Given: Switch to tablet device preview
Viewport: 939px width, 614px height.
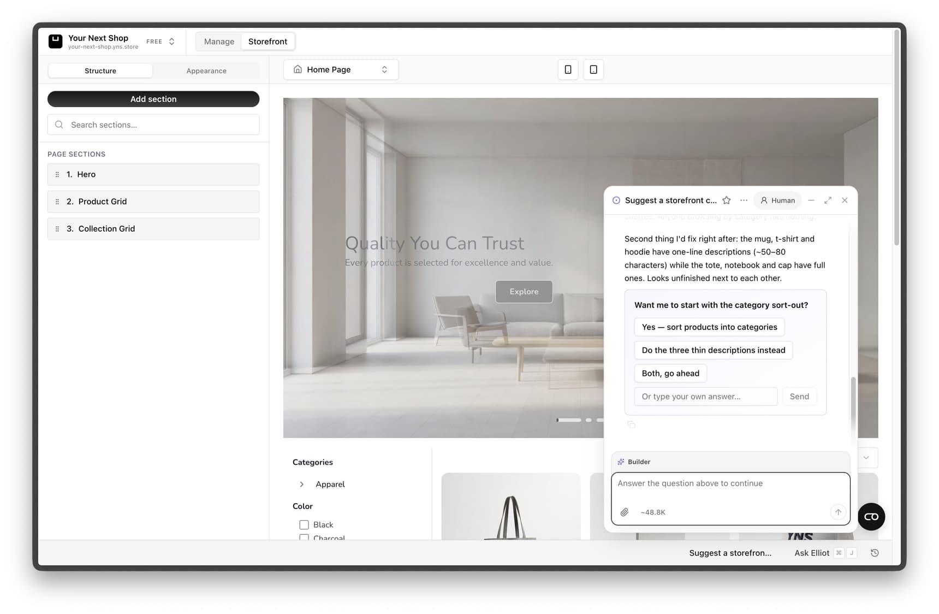Looking at the screenshot, I should pyautogui.click(x=593, y=69).
